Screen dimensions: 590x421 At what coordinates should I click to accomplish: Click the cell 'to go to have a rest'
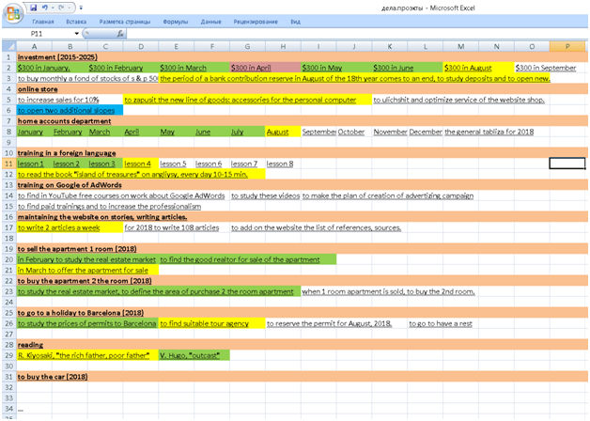click(441, 323)
